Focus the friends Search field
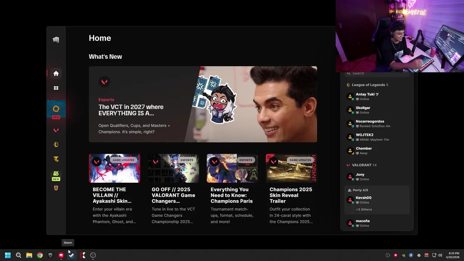 pos(377,73)
